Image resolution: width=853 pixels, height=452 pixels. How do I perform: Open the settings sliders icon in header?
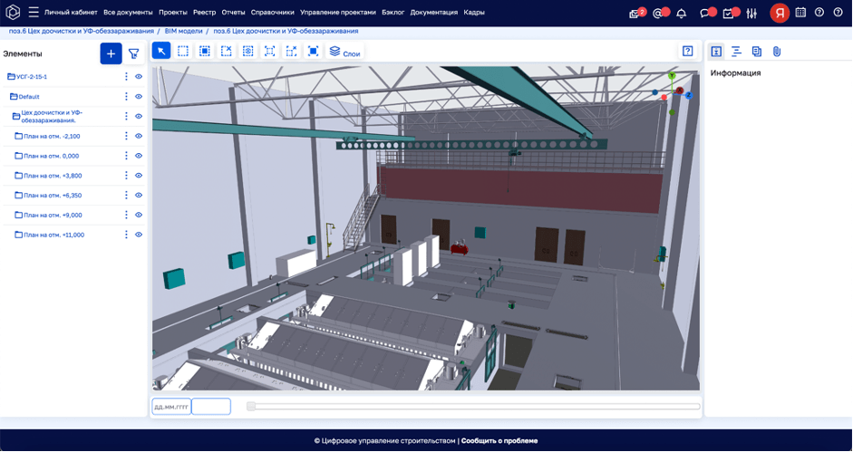click(x=751, y=14)
